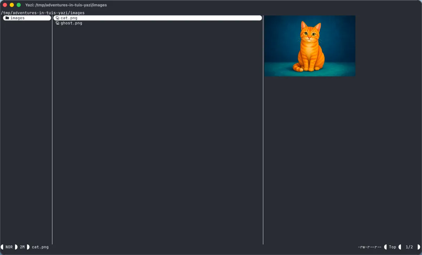The width and height of the screenshot is (422, 255).
Task: Click the path /tmp/adventures-in-tuis-yazi/images header
Action: (x=43, y=13)
